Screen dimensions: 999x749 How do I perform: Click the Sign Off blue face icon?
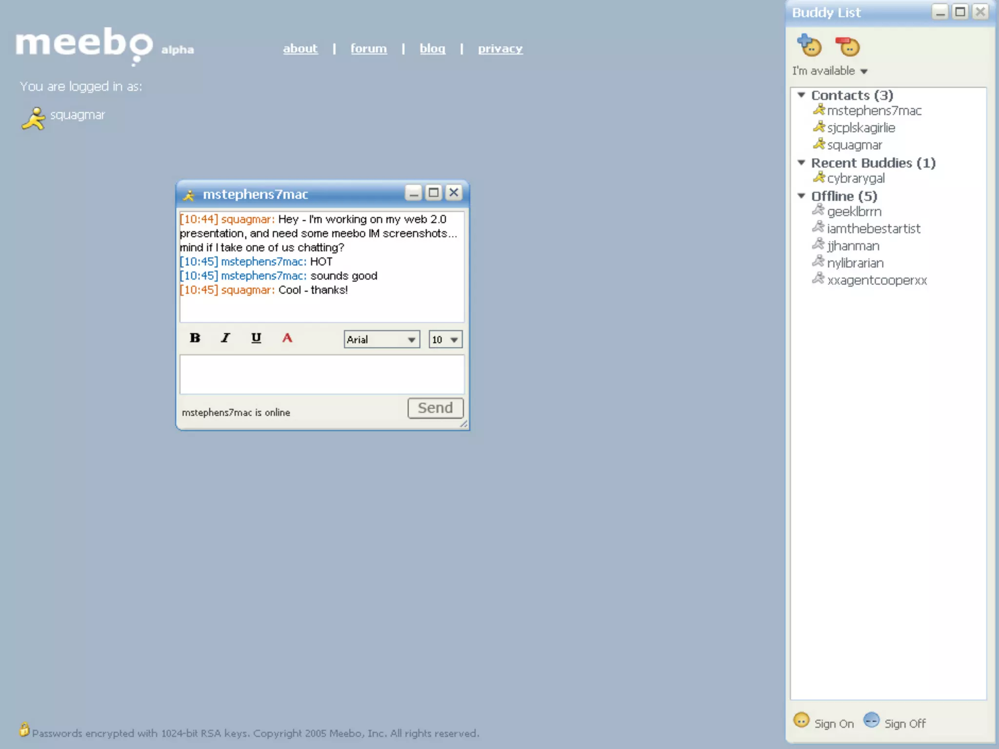pyautogui.click(x=871, y=720)
